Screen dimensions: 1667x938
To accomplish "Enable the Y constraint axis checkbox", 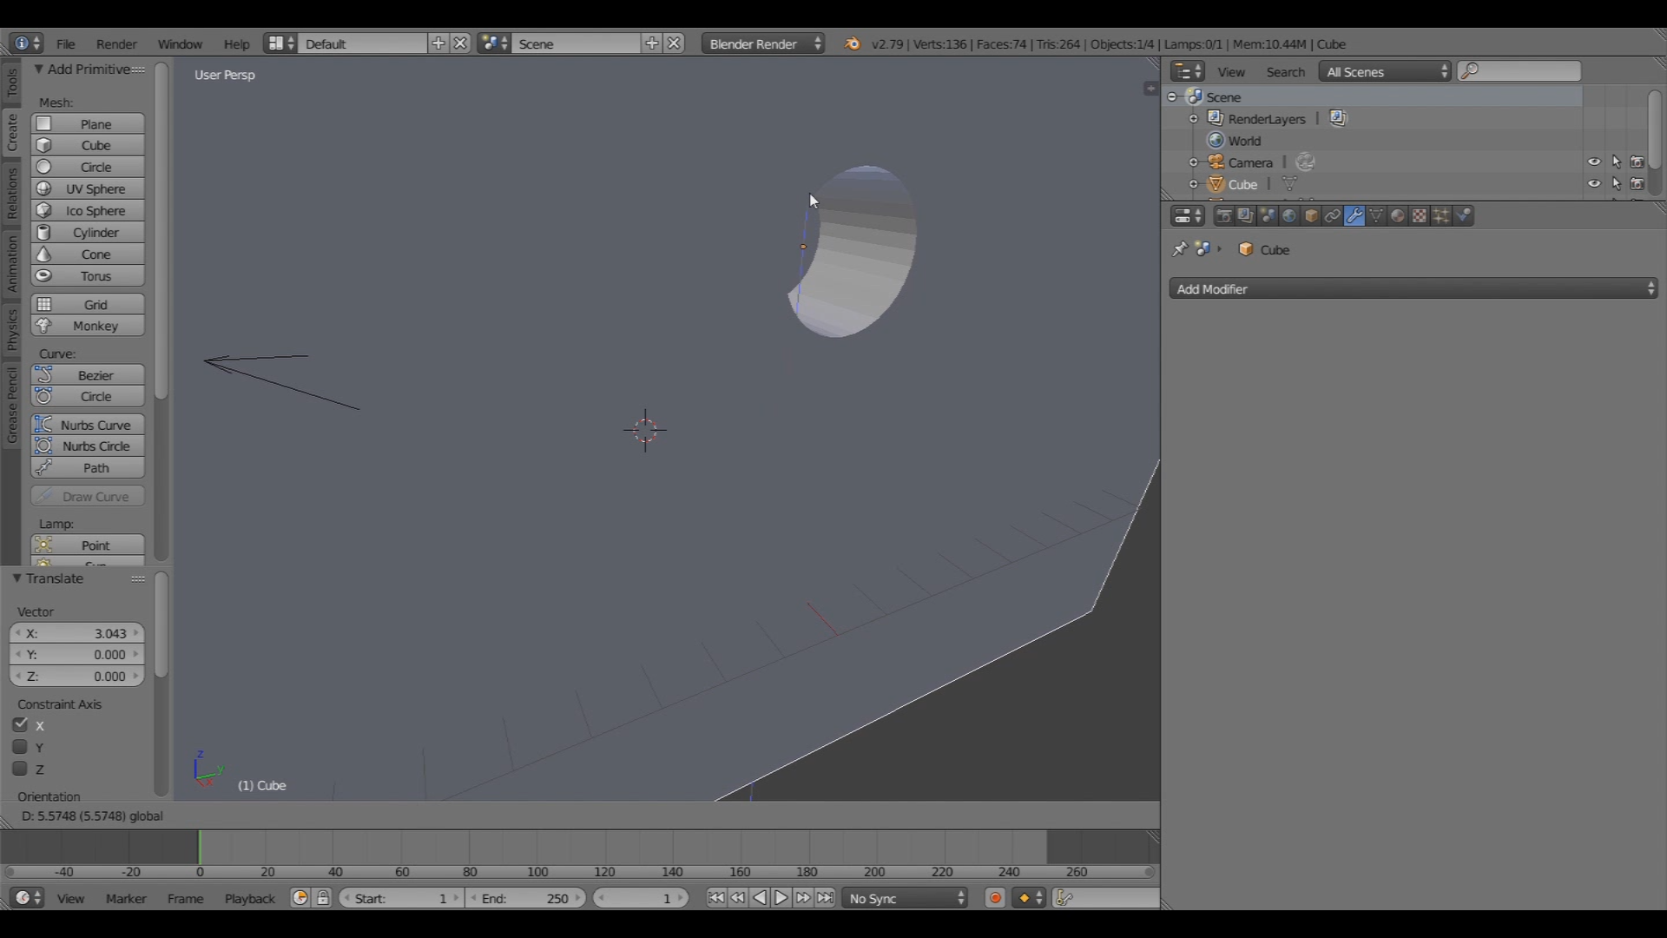I will (20, 747).
